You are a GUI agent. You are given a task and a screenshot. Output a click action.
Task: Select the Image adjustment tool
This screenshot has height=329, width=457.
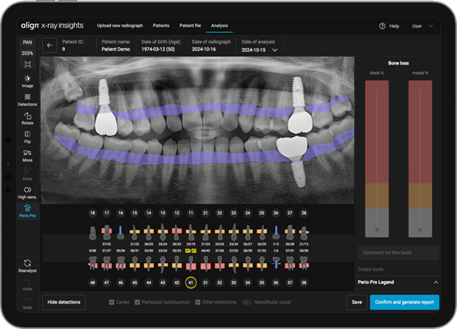click(27, 81)
